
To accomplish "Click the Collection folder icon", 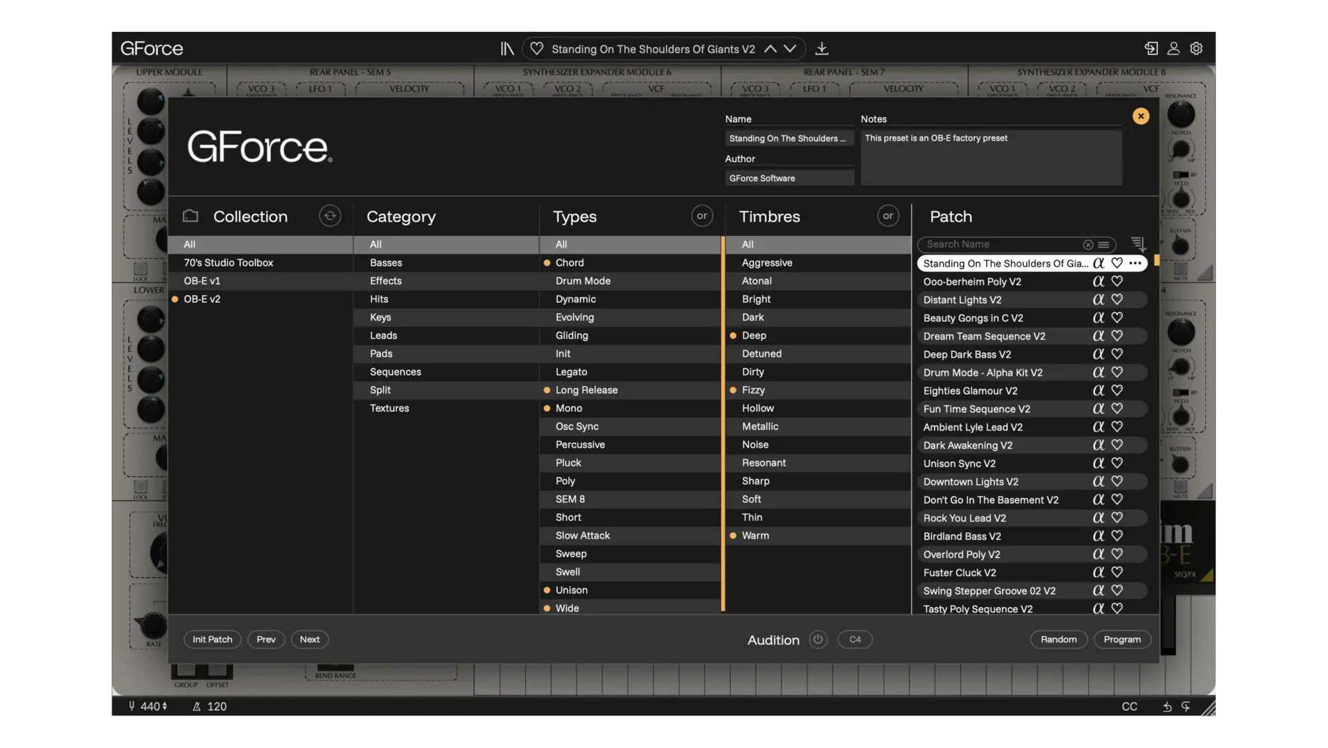I will point(191,216).
